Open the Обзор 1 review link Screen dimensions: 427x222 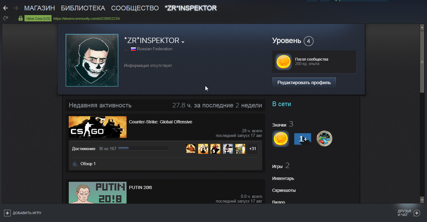[x=88, y=164]
